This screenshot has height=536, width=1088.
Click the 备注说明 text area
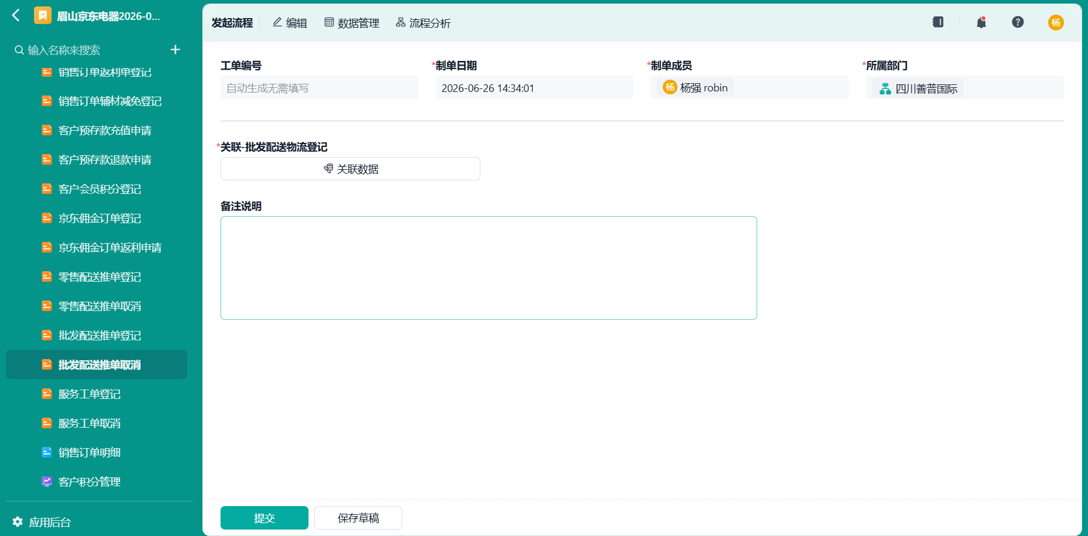489,268
